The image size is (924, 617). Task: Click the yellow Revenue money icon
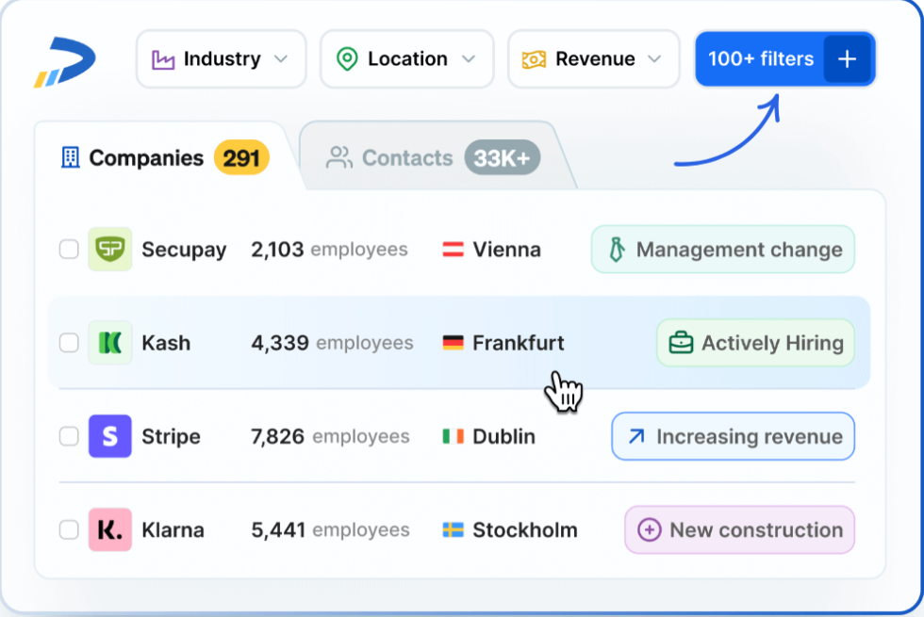click(x=534, y=58)
